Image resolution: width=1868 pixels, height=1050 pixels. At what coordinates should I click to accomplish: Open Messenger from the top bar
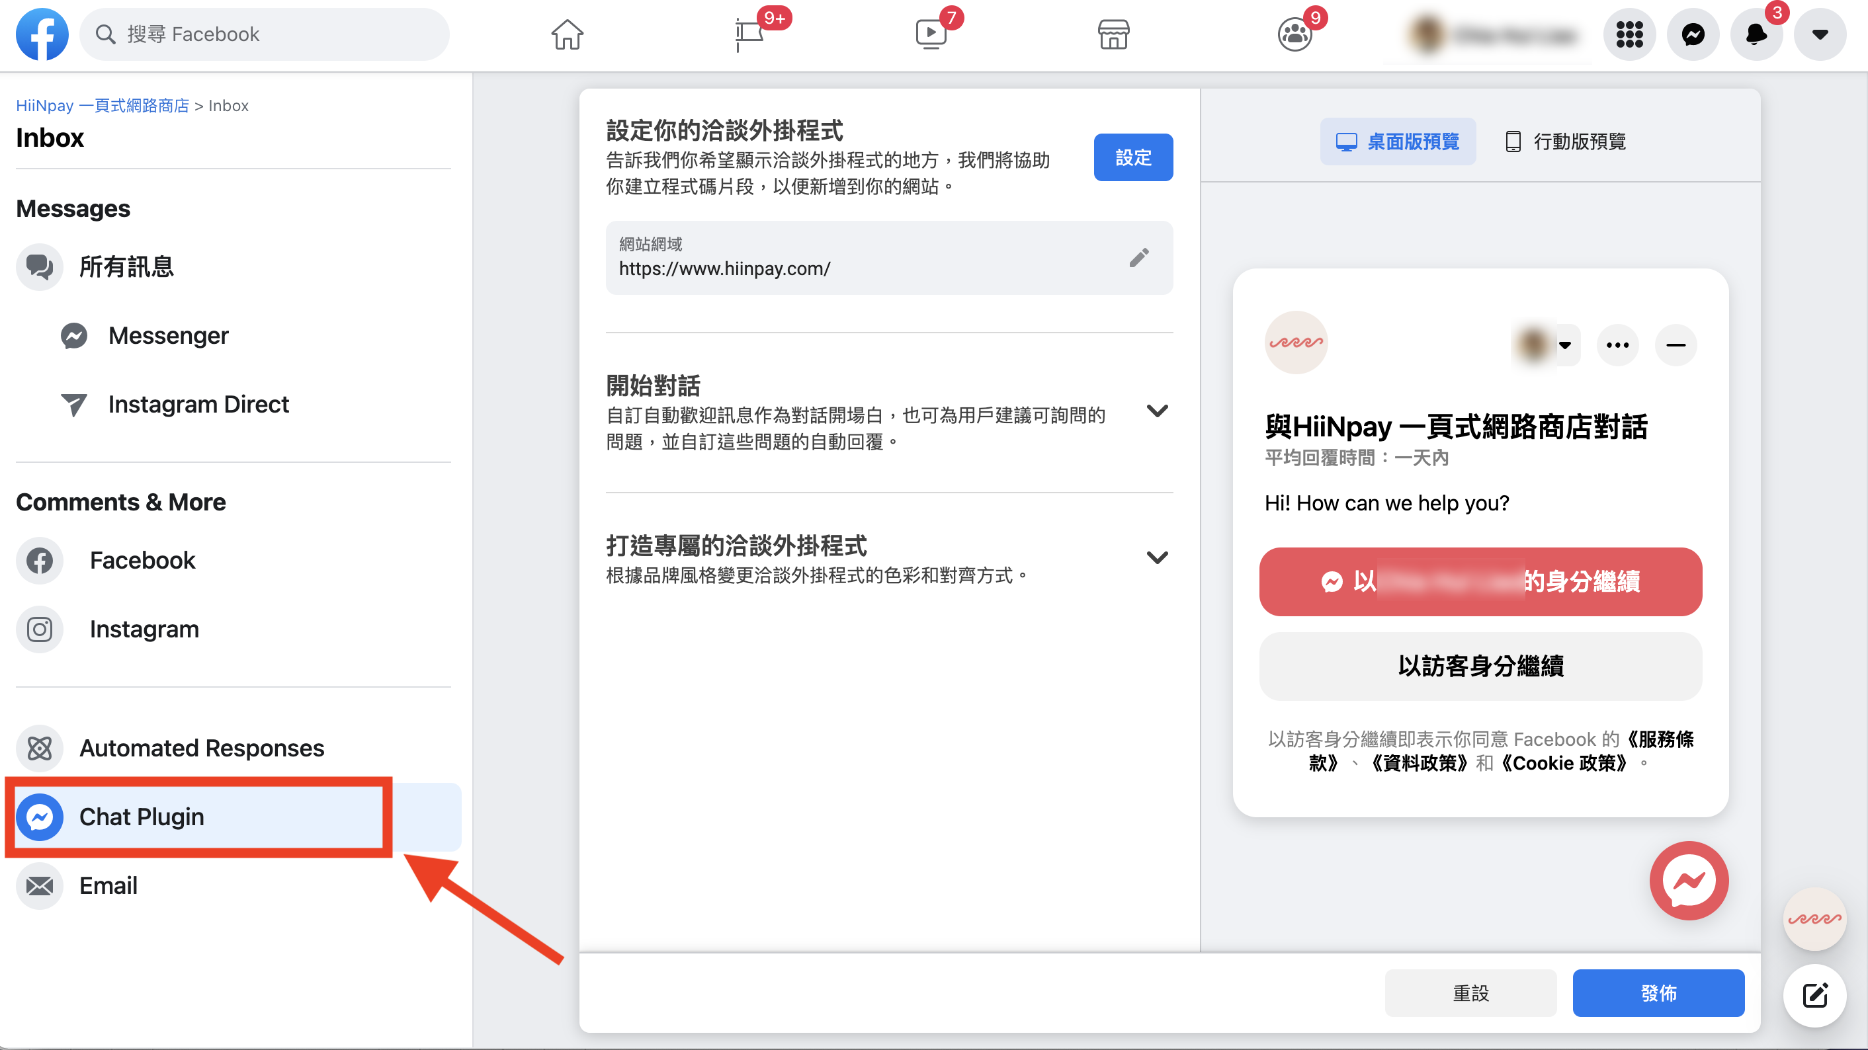point(1693,34)
